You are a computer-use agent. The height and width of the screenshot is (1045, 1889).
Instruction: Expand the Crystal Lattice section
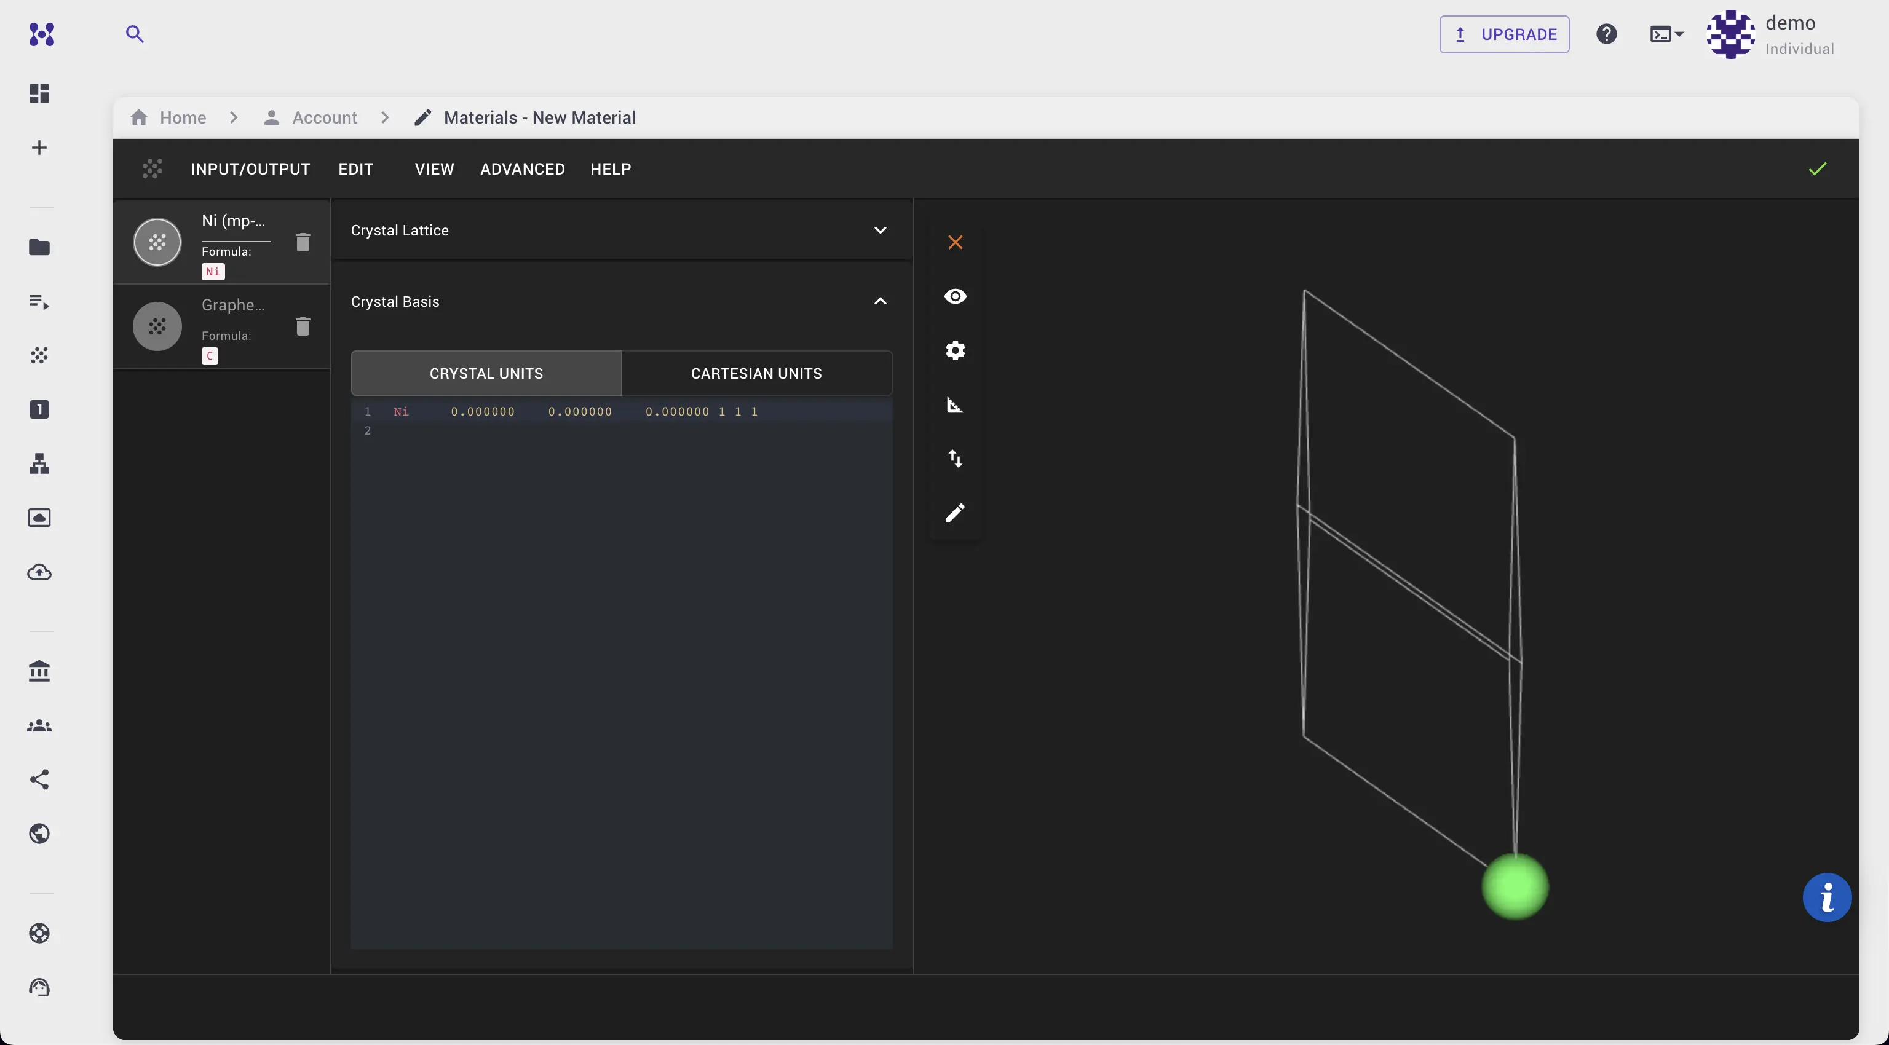pyautogui.click(x=880, y=230)
